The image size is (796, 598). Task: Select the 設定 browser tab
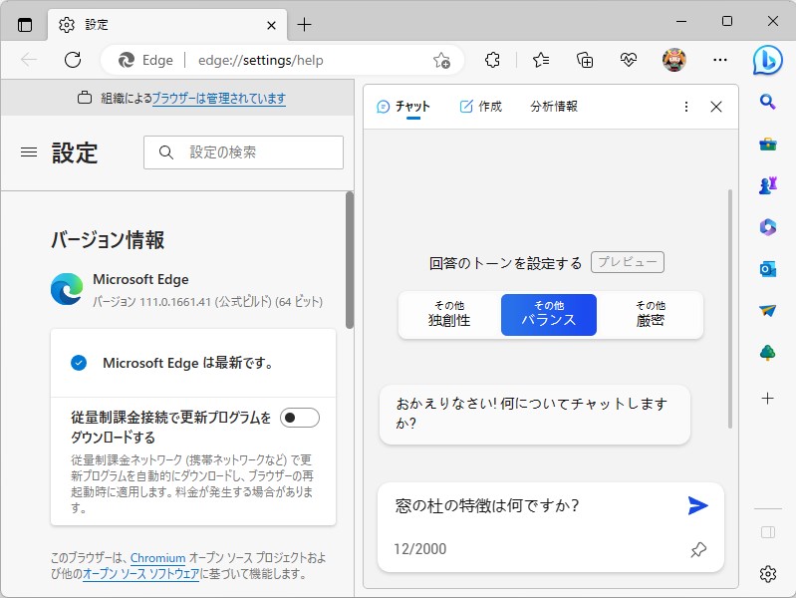pos(167,24)
